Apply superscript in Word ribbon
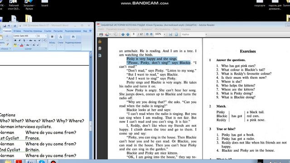The height and width of the screenshot is (163, 290). tap(39, 40)
